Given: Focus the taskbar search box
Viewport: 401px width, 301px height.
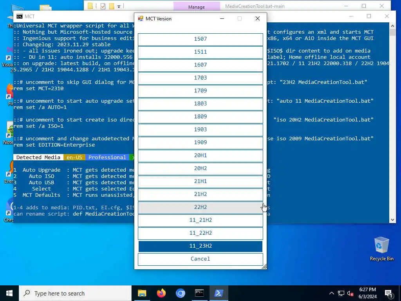Looking at the screenshot, I should pyautogui.click(x=75, y=293).
